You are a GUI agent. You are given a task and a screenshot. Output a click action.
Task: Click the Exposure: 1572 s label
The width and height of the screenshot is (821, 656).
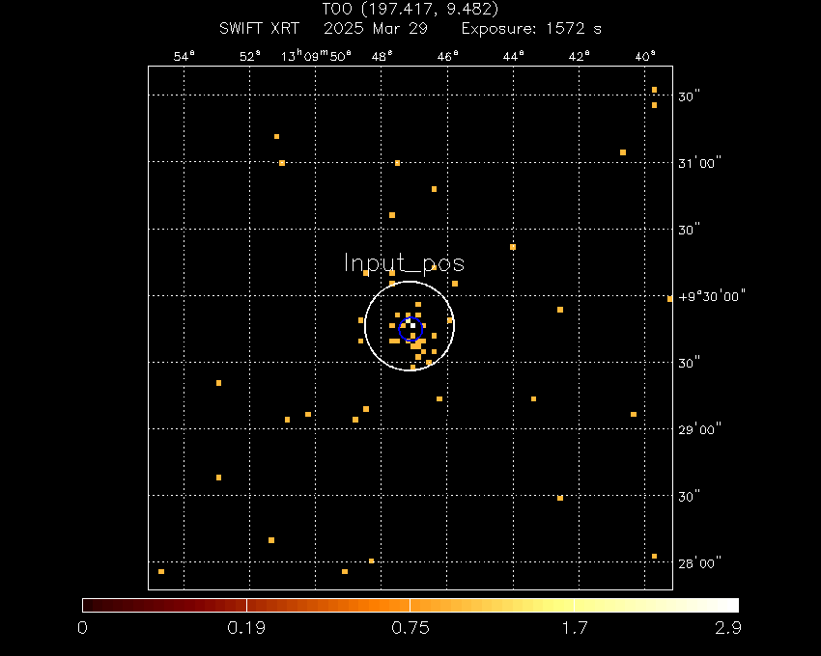pos(533,28)
